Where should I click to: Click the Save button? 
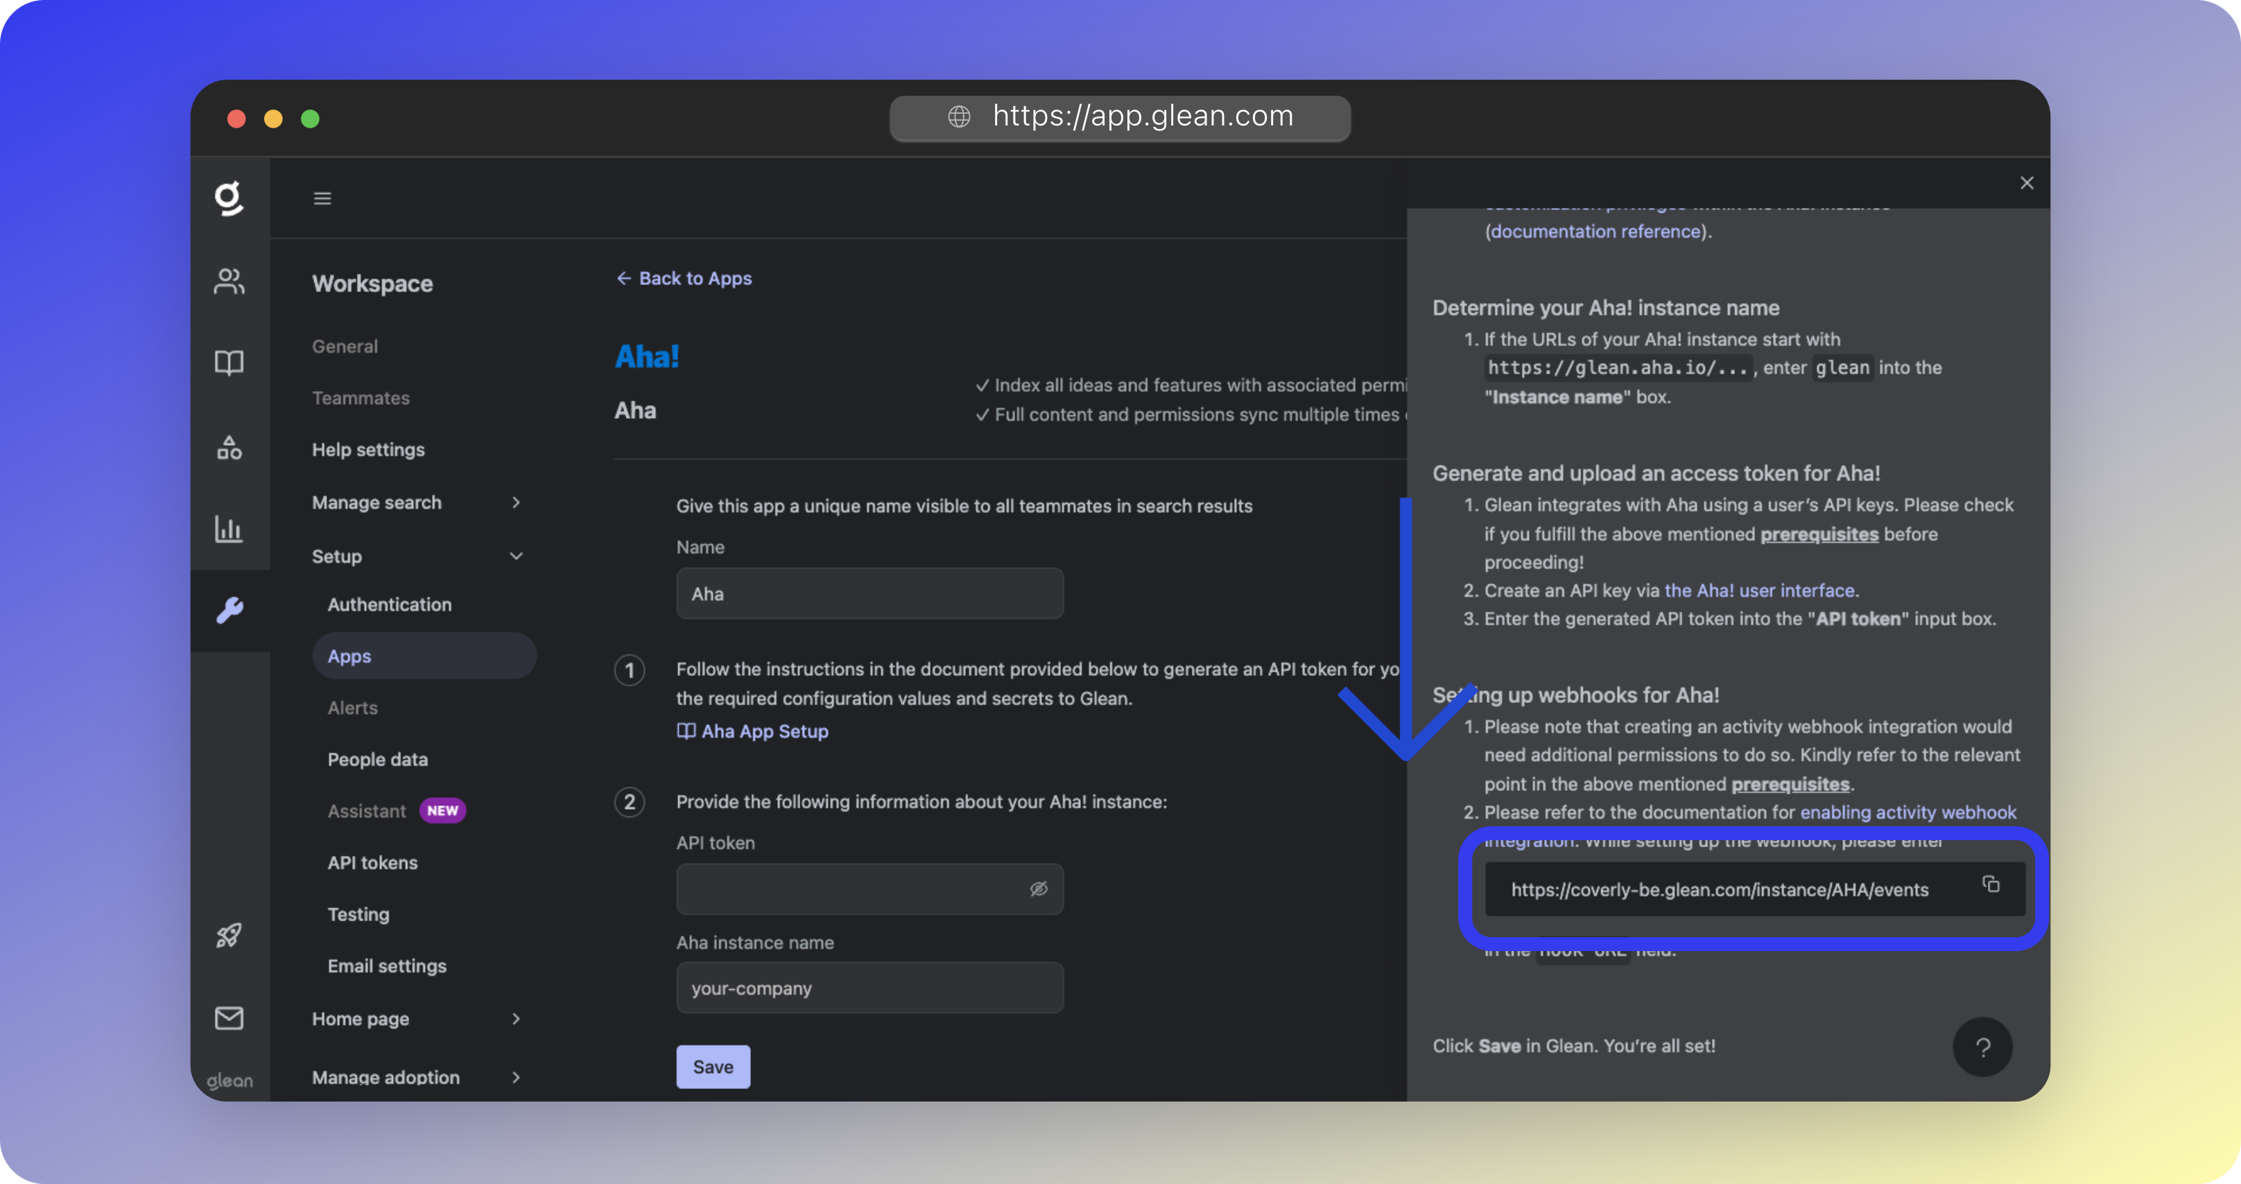[x=713, y=1067]
